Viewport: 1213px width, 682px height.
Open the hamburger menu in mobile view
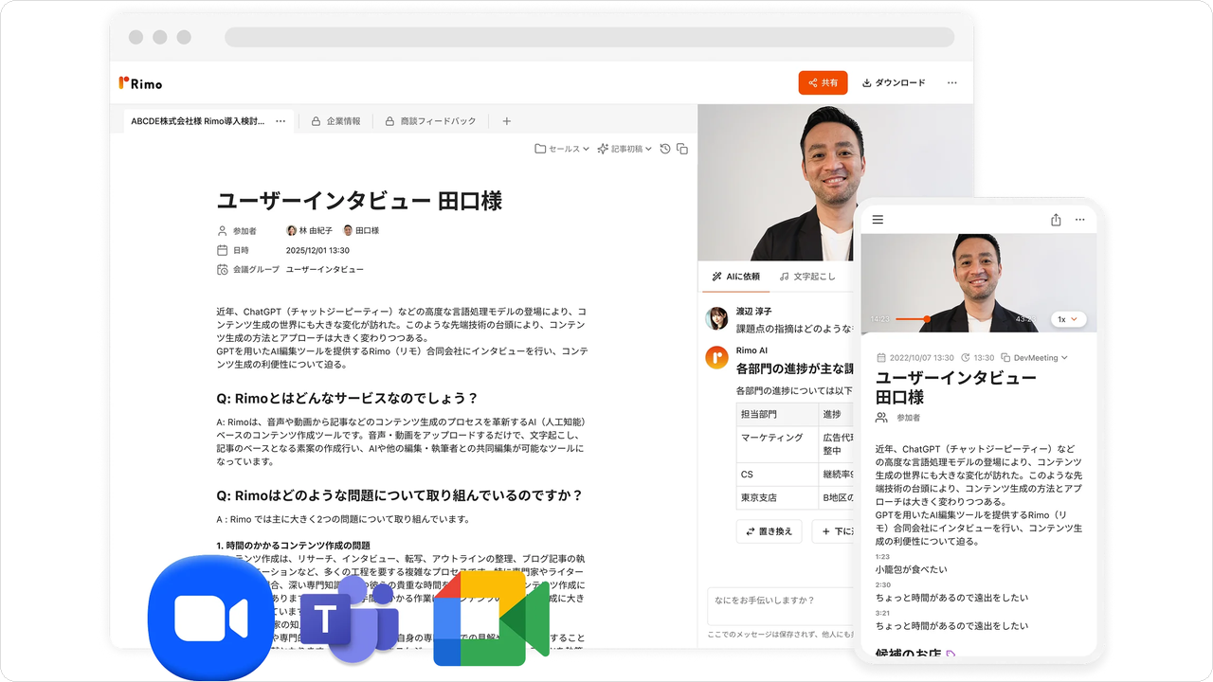pos(878,220)
